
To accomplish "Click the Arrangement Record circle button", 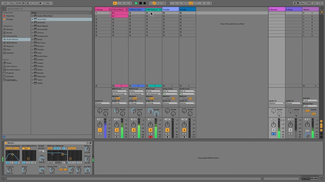I will [145, 3].
